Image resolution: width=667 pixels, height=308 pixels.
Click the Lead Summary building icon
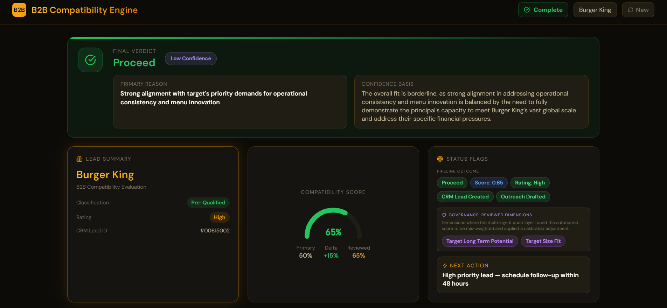coord(79,159)
